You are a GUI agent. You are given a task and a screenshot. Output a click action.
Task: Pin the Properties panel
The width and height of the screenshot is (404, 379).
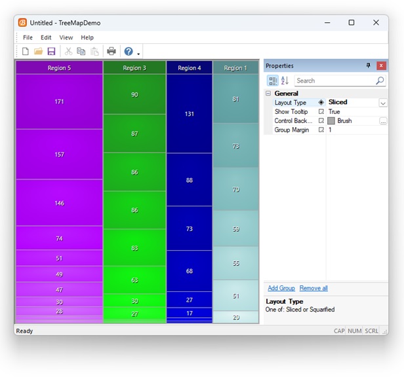point(369,65)
